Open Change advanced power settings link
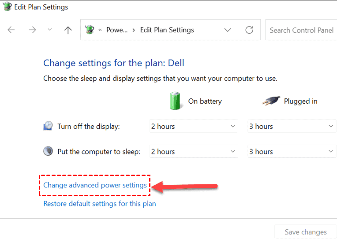The height and width of the screenshot is (243, 337). pos(95,185)
